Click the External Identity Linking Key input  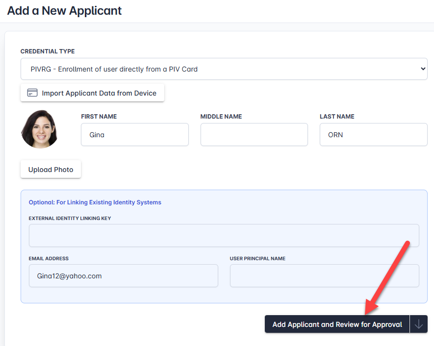(x=224, y=236)
